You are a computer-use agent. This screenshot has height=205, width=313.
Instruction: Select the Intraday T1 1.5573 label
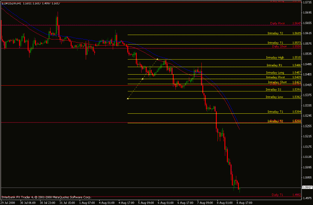284,43
